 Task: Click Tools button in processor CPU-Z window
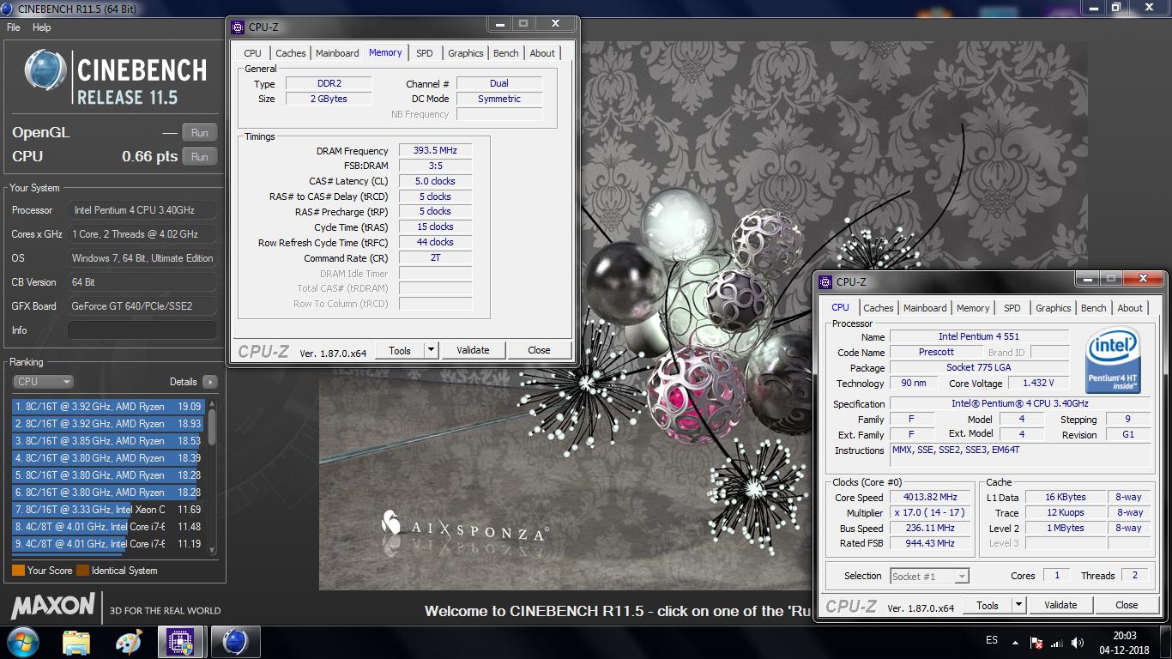tap(988, 605)
